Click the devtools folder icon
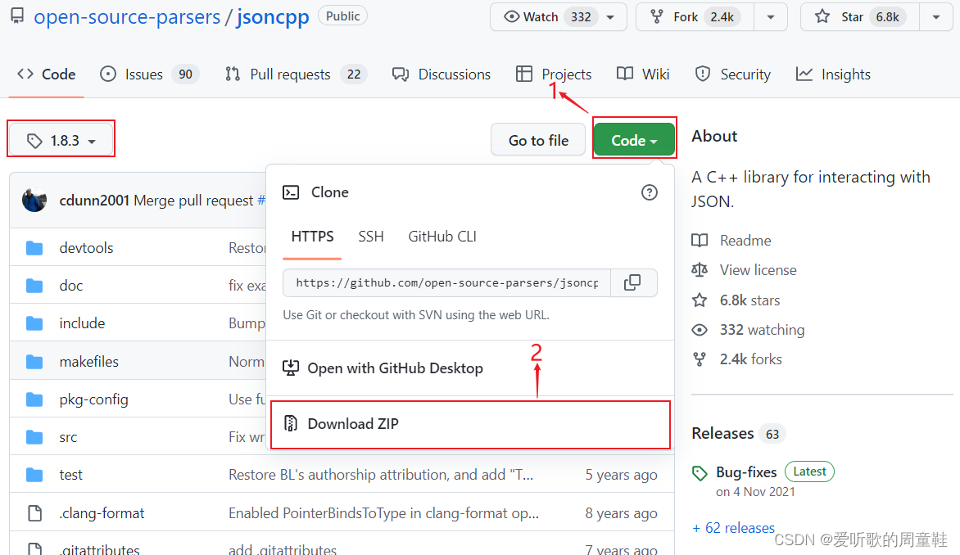This screenshot has height=555, width=960. click(x=34, y=248)
